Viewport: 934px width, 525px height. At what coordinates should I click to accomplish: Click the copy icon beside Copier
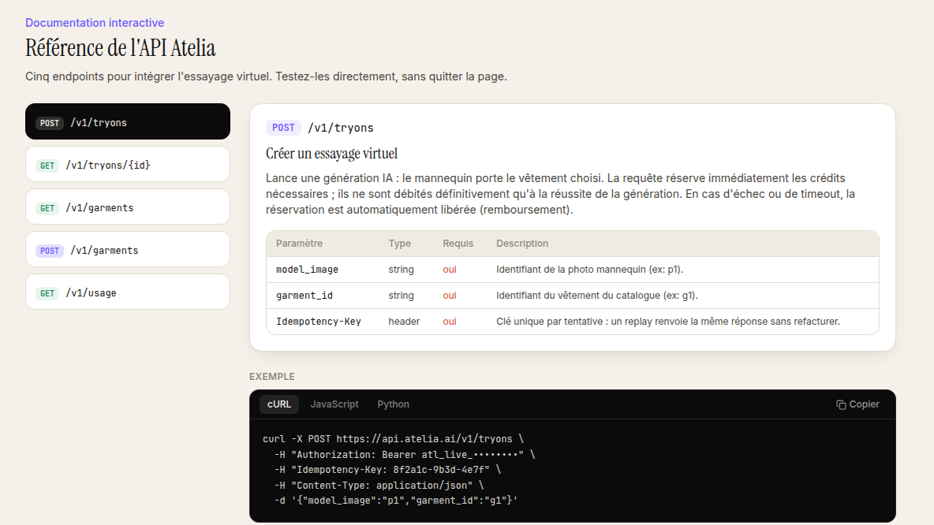click(x=841, y=404)
